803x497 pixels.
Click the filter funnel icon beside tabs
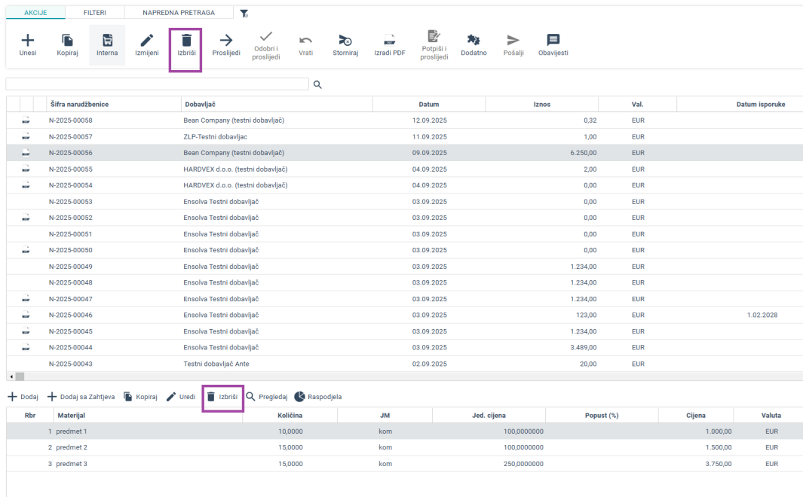pos(244,14)
